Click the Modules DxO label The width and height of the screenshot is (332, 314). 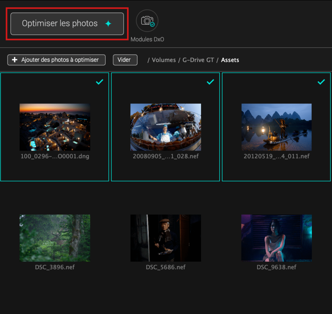pos(148,39)
